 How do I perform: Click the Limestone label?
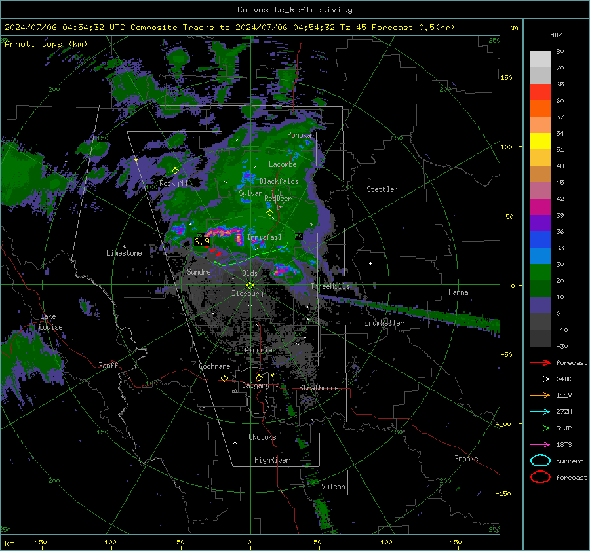pos(124,253)
